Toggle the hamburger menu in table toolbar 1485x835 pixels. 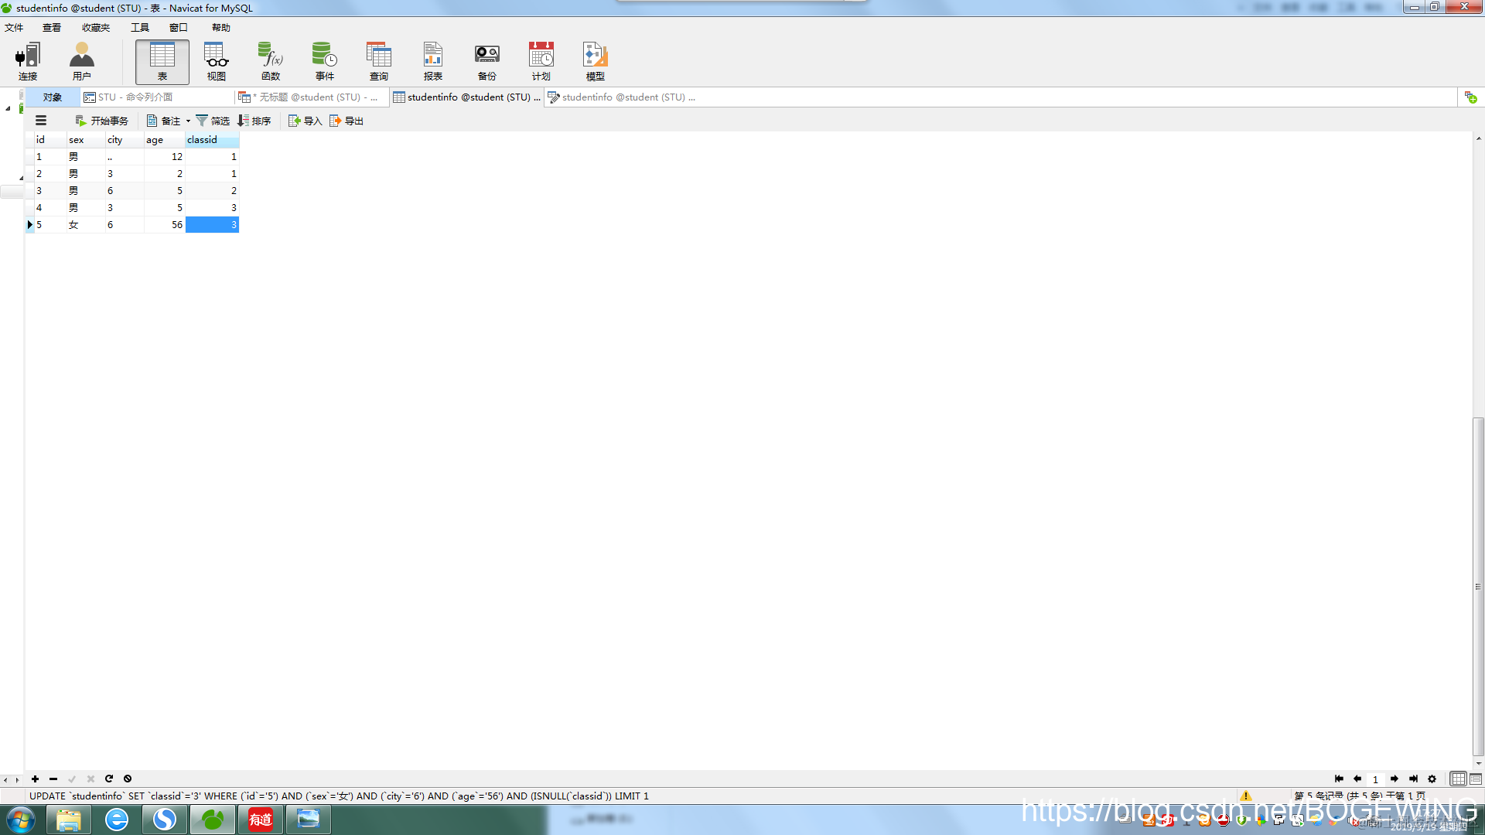click(x=41, y=121)
